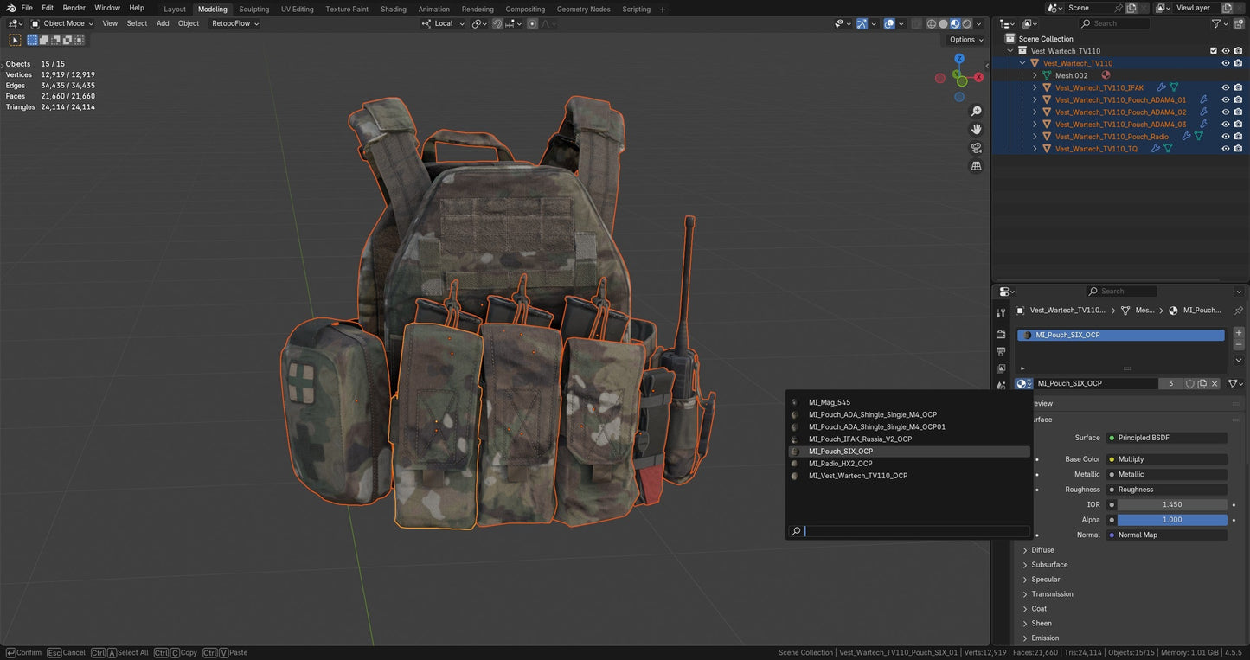Screen dimensions: 1250x660
Task: Enable Wireframe viewport shading
Action: [x=931, y=23]
